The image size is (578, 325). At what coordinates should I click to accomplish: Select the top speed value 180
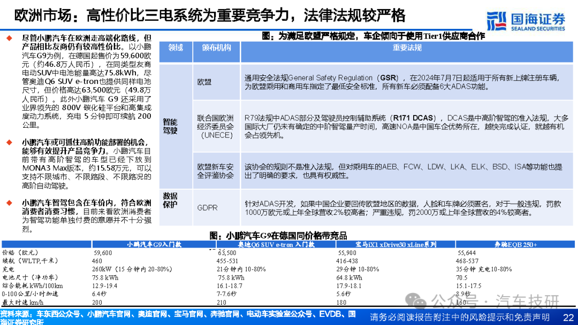[x=341, y=303]
